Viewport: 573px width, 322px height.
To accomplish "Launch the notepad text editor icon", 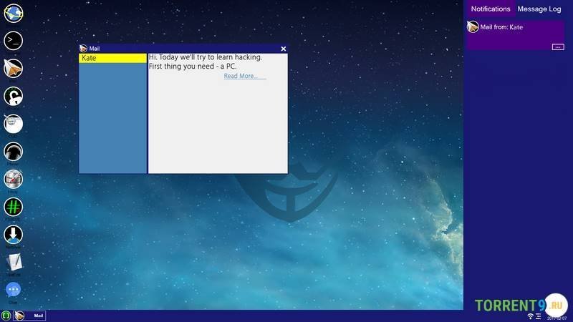I will coord(14,262).
